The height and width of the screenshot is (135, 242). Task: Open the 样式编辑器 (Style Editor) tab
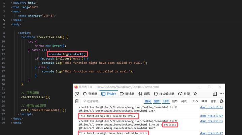(x=164, y=94)
